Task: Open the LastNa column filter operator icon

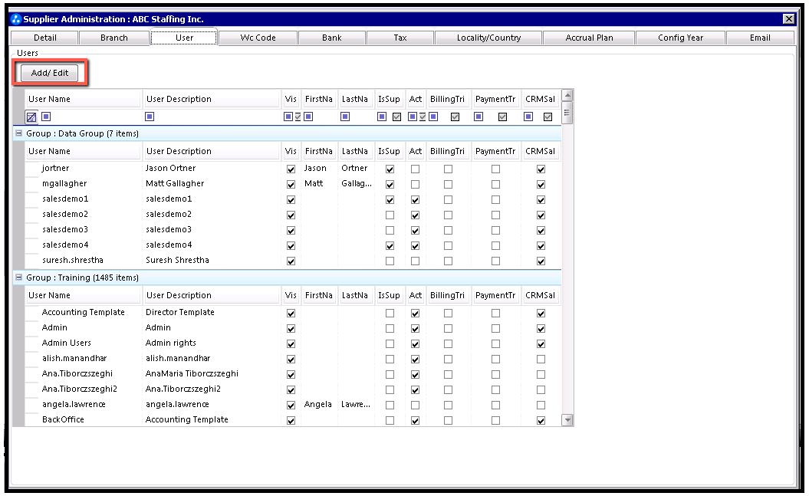Action: tap(345, 117)
